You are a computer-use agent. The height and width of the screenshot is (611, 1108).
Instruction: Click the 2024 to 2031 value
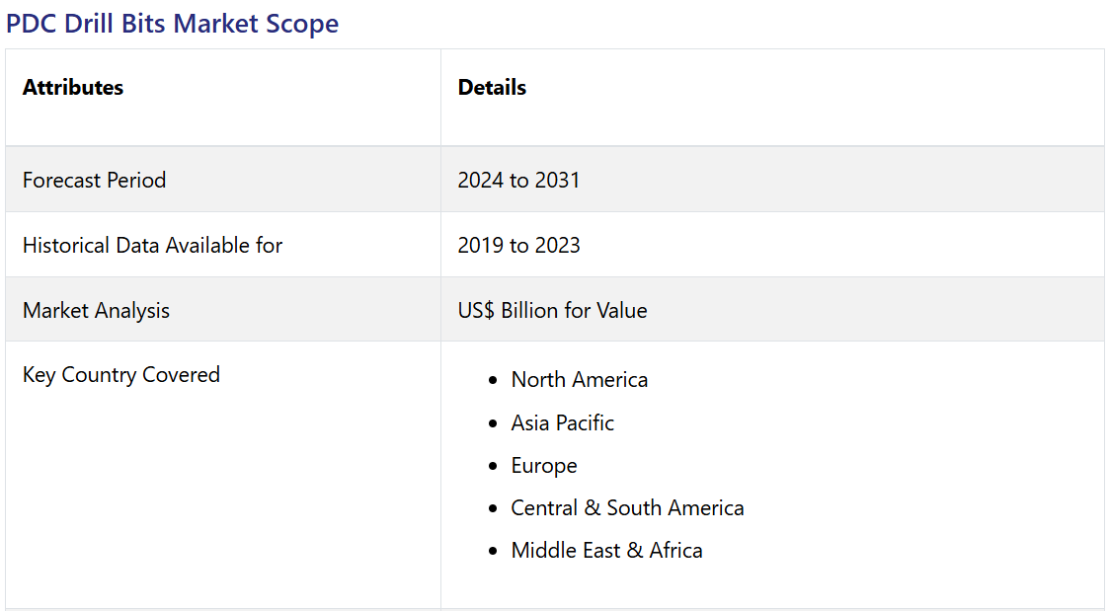click(518, 180)
